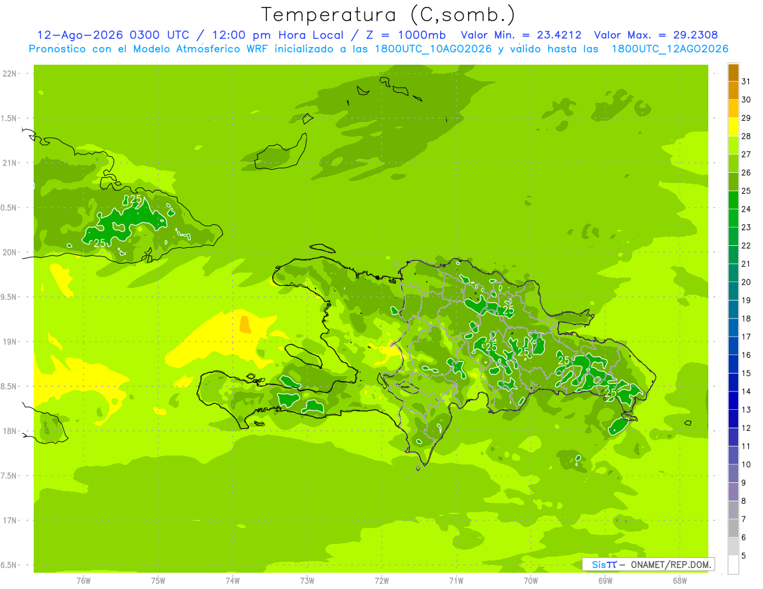
Task: Click the "1.5N" latitude axis label
Action: [x=10, y=118]
